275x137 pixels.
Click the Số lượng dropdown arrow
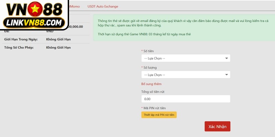pyautogui.click(x=227, y=75)
